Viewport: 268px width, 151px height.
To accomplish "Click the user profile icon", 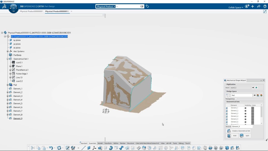I will (x=247, y=6).
